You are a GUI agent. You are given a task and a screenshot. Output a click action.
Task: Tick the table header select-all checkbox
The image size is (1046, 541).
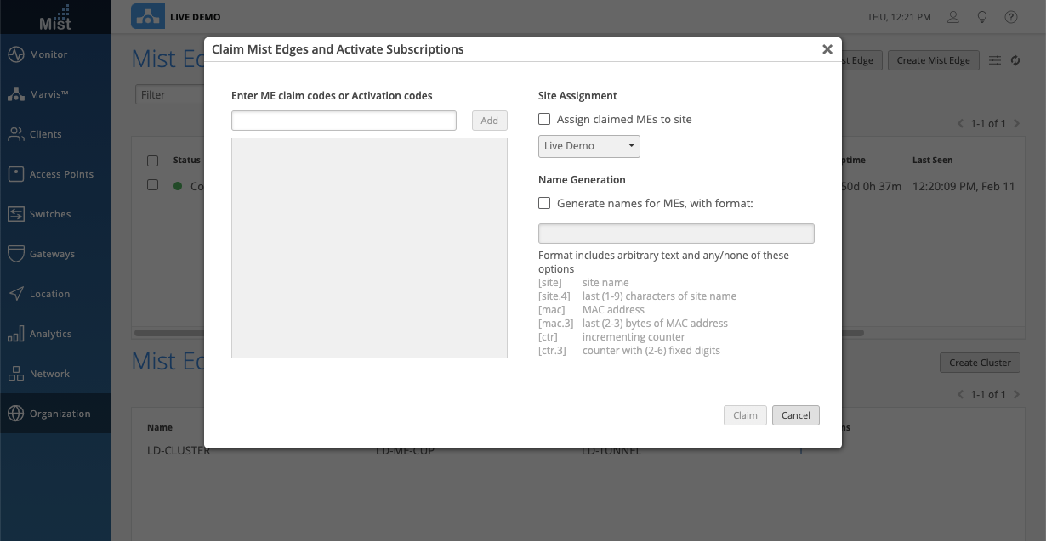tap(153, 161)
